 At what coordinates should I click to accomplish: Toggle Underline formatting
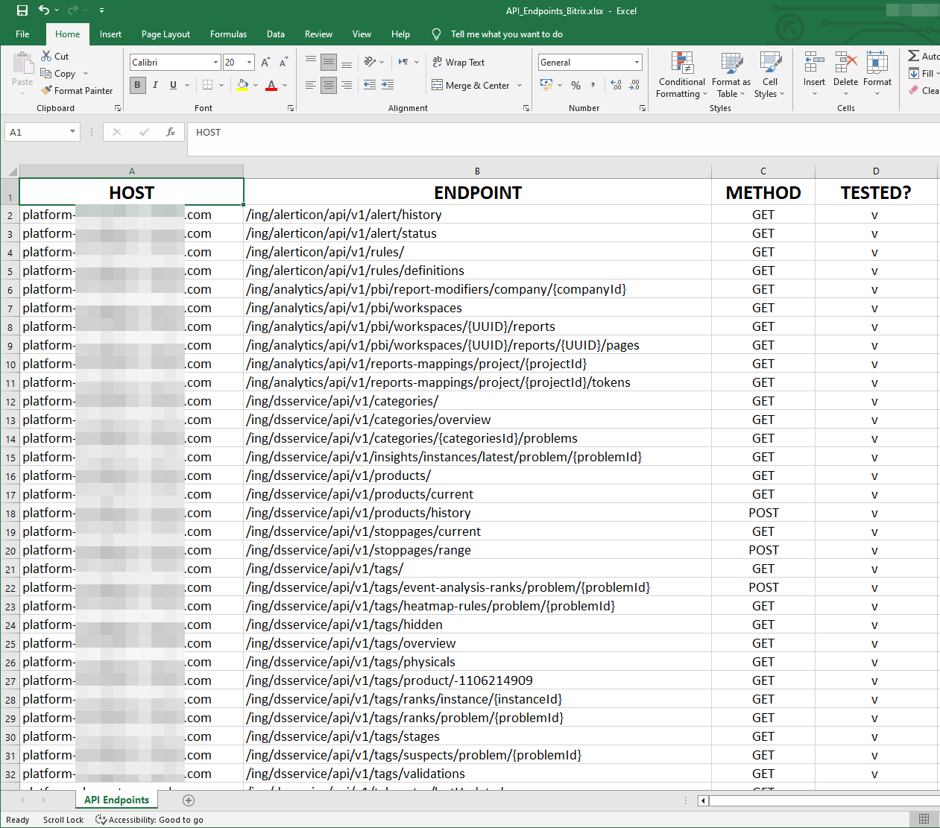[x=173, y=85]
